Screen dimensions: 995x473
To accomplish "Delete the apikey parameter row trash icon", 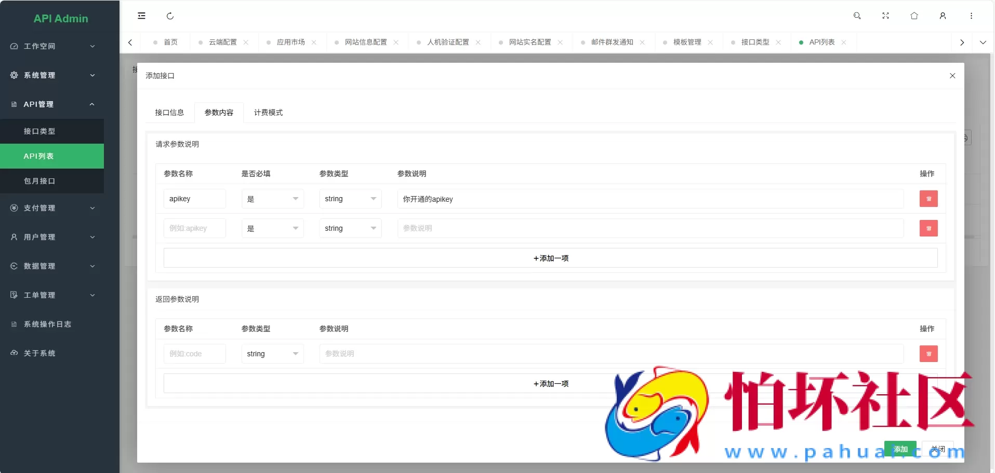I will pyautogui.click(x=929, y=199).
